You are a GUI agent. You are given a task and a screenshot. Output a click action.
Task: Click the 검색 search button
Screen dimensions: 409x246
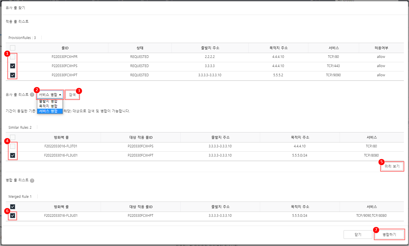[x=72, y=95]
